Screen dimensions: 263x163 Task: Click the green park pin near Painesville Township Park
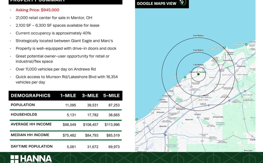pyautogui.click(x=246, y=44)
